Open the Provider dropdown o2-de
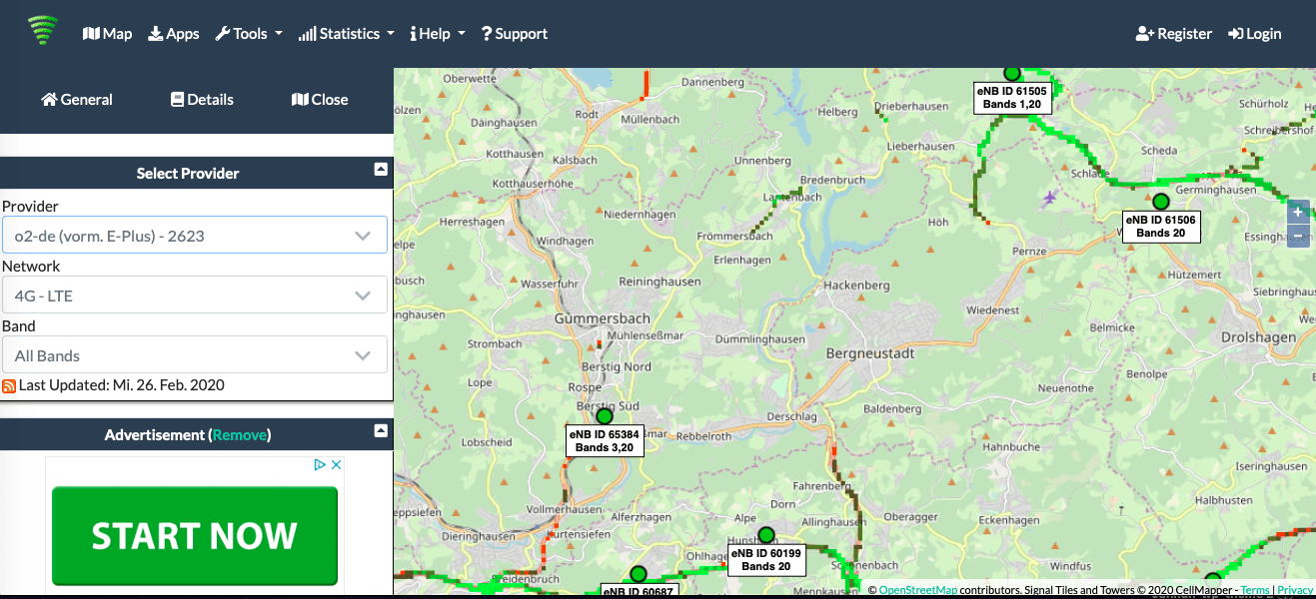This screenshot has width=1316, height=599. click(x=195, y=236)
